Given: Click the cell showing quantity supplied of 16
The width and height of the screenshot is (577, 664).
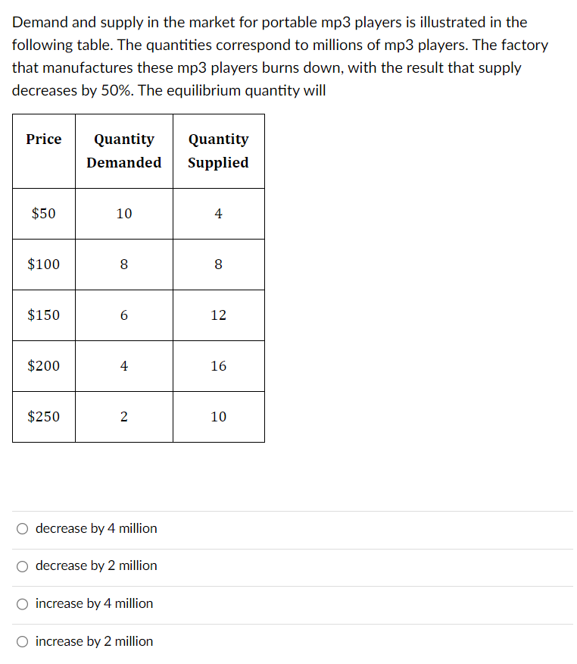Looking at the screenshot, I should tap(218, 366).
